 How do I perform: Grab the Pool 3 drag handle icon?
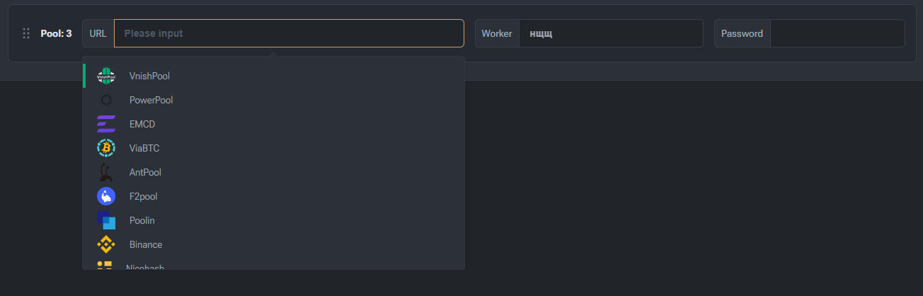click(x=26, y=33)
